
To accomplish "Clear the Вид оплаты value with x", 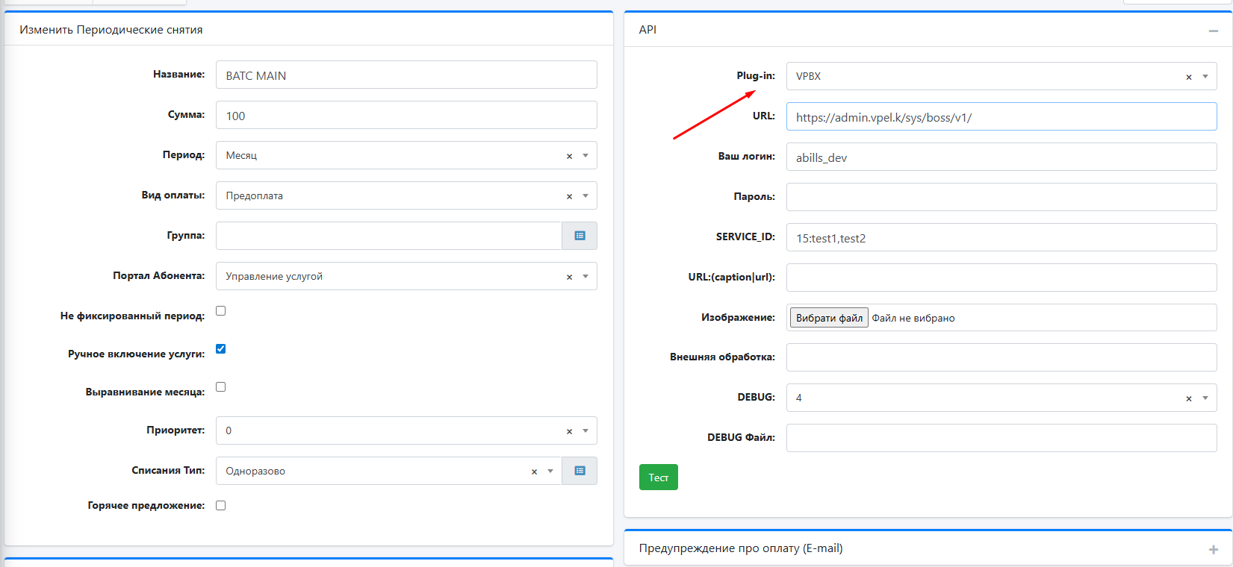I will tap(569, 196).
